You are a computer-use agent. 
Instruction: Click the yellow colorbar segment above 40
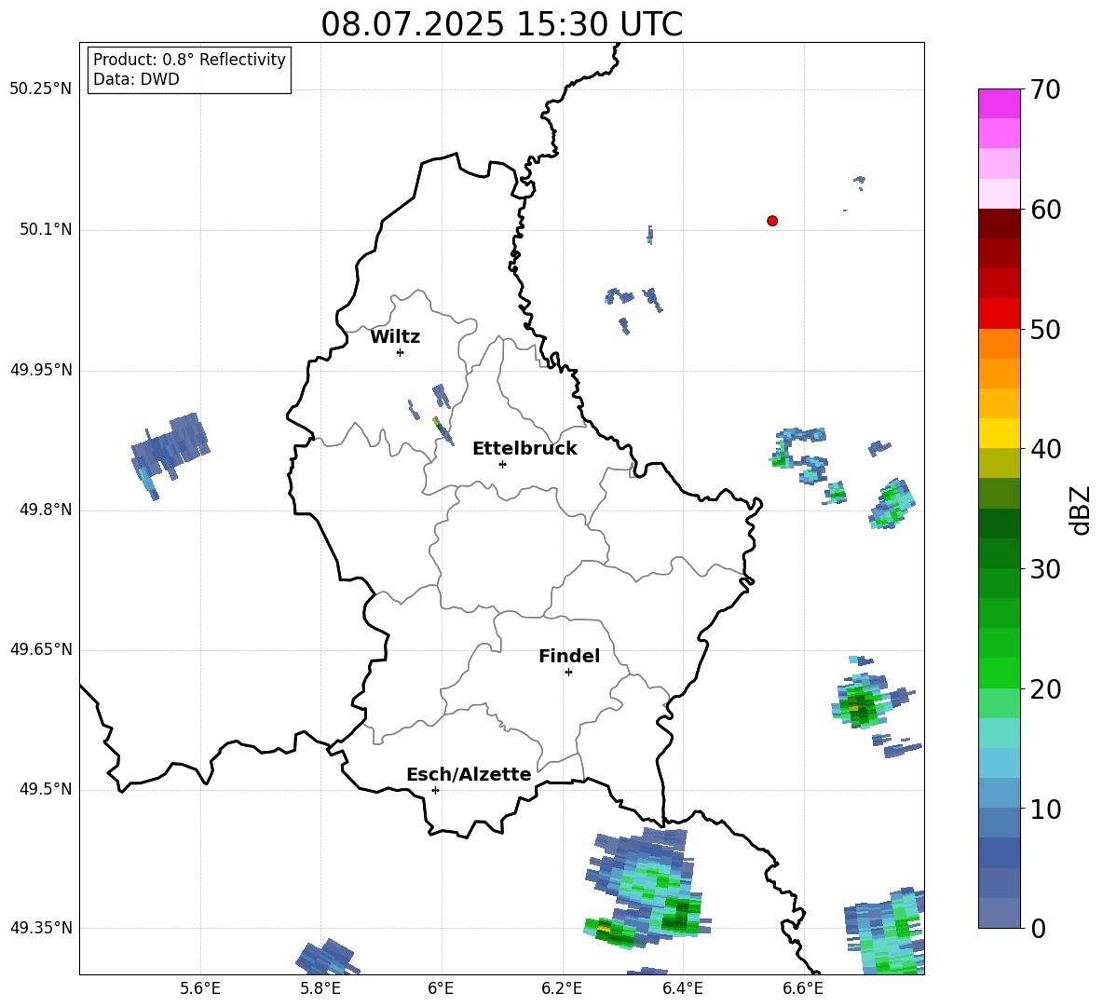pyautogui.click(x=999, y=432)
